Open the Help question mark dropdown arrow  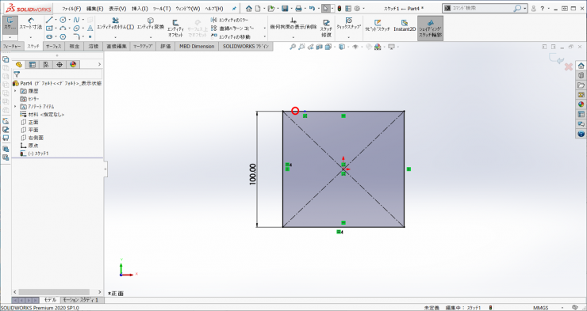tap(548, 8)
